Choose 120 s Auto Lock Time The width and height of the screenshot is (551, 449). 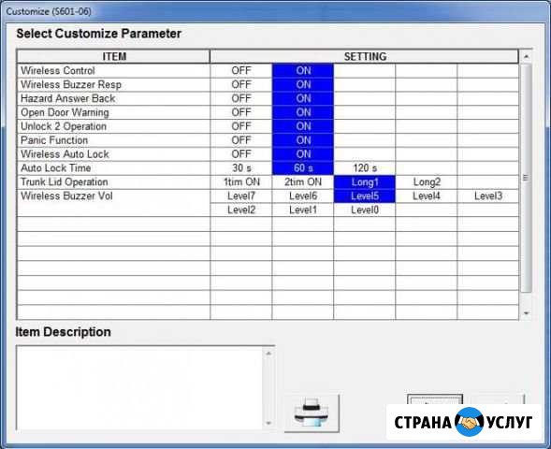tap(365, 168)
